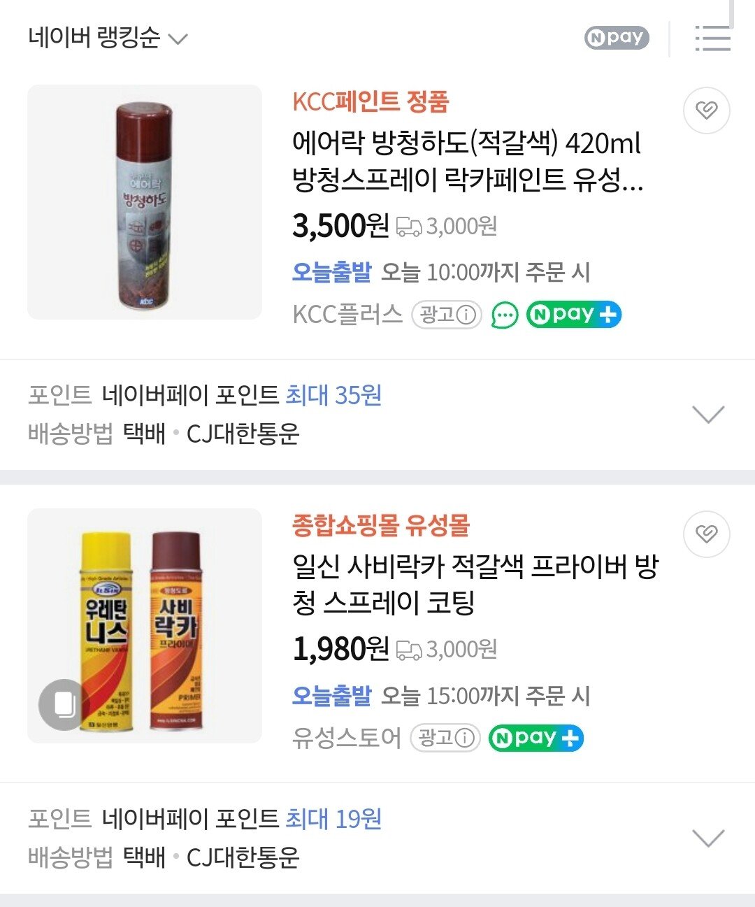Toggle the Npay filter badge

click(x=616, y=38)
